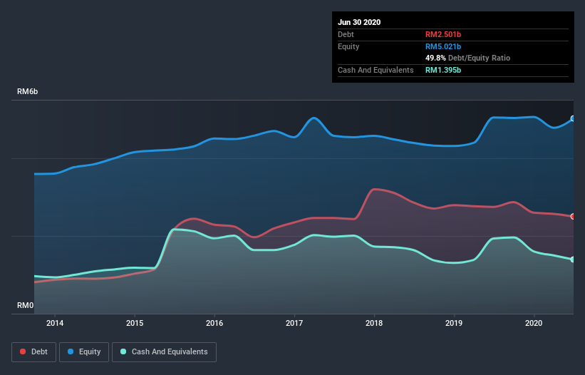Toggle Cash And Equivalents legend button

(x=164, y=352)
